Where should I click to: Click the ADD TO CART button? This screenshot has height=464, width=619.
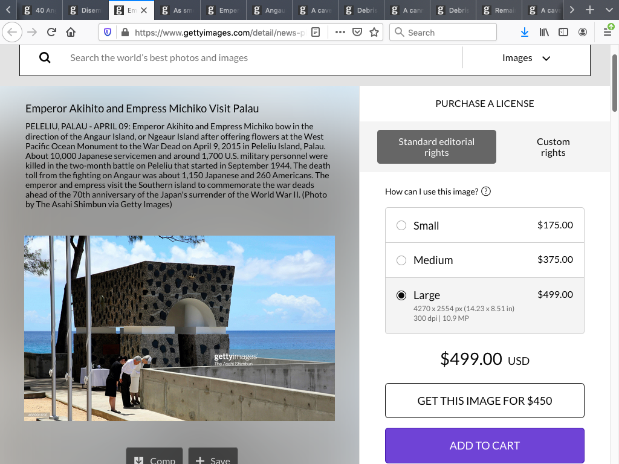click(484, 445)
